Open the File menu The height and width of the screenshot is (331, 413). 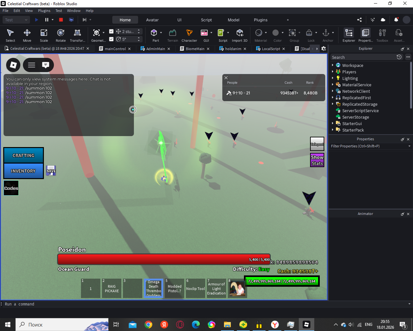click(x=5, y=11)
